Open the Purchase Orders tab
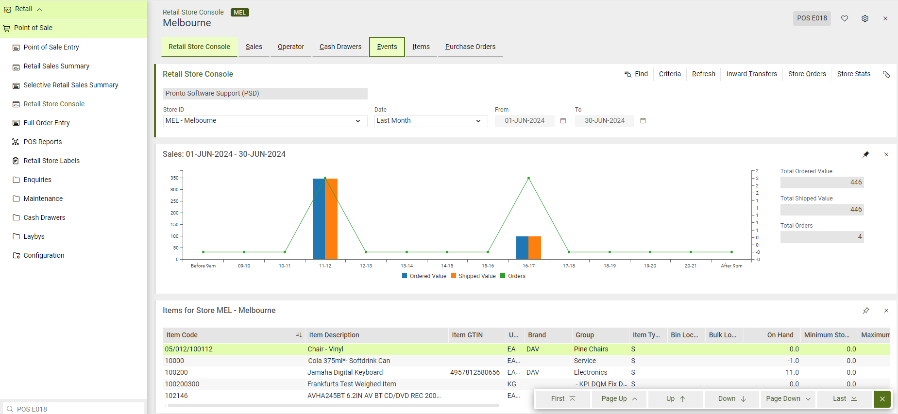 471,47
